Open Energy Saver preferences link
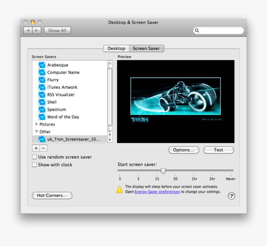 click(x=157, y=192)
